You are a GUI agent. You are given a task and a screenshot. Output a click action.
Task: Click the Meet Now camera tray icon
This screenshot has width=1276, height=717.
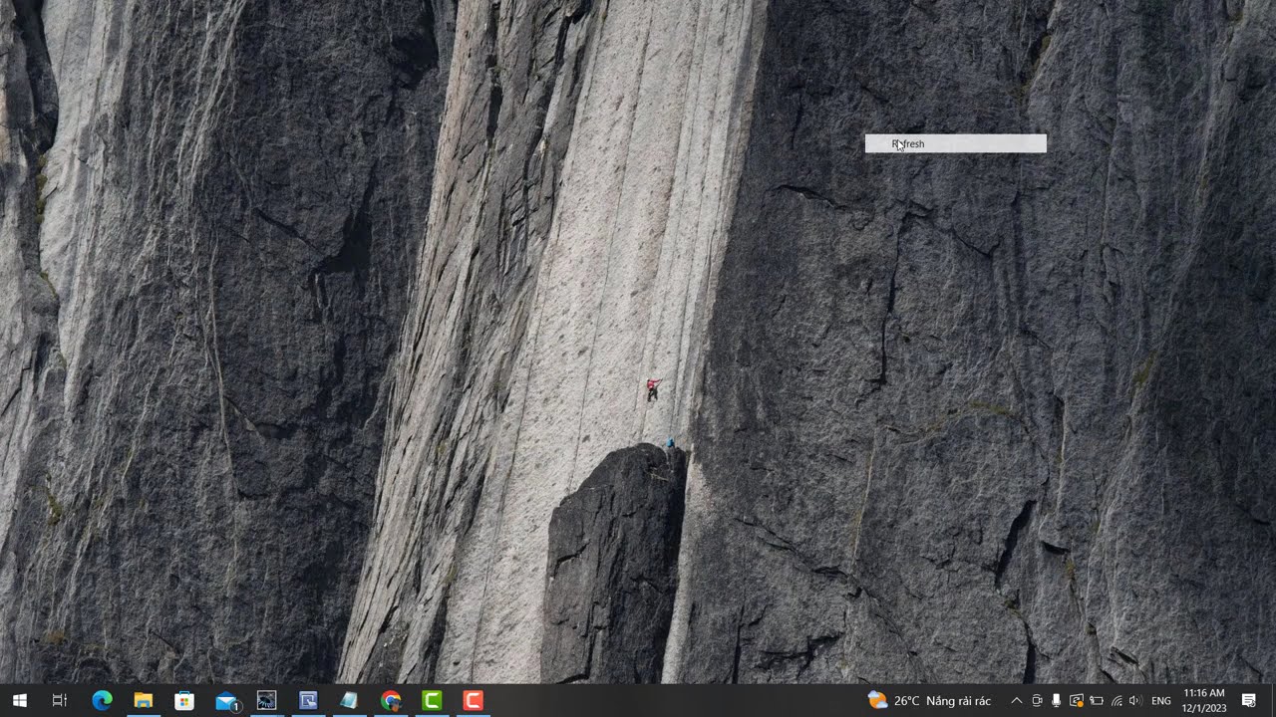click(1037, 701)
